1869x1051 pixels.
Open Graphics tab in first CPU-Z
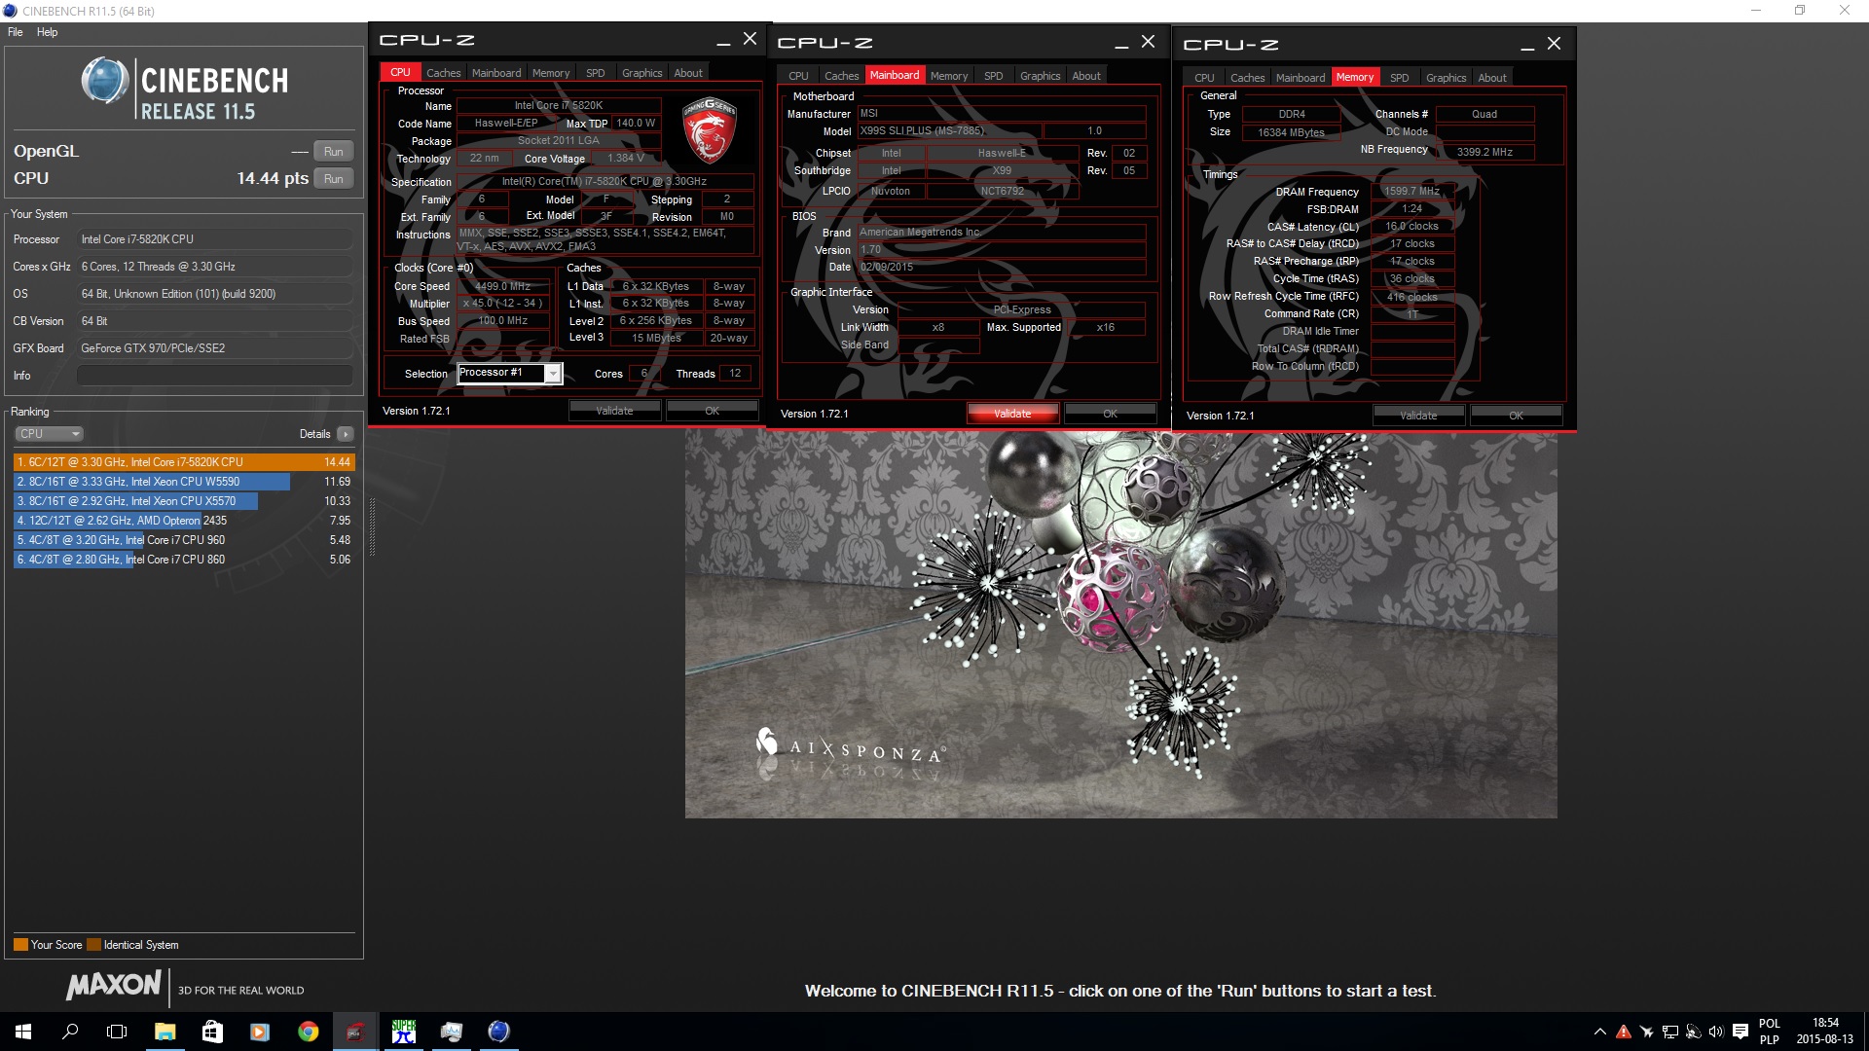tap(641, 73)
